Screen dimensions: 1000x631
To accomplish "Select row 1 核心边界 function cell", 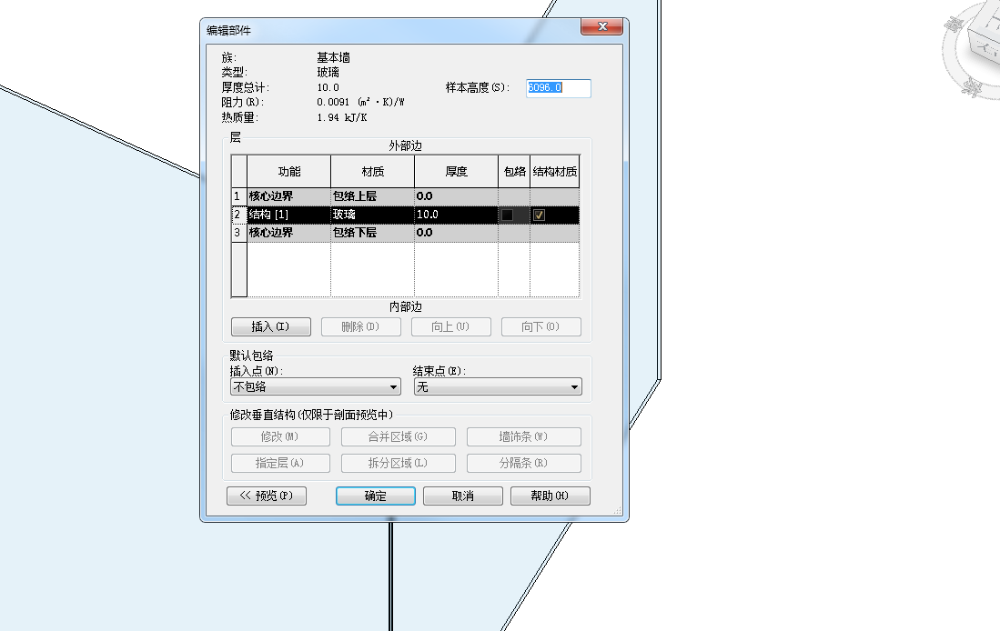I will tap(289, 196).
